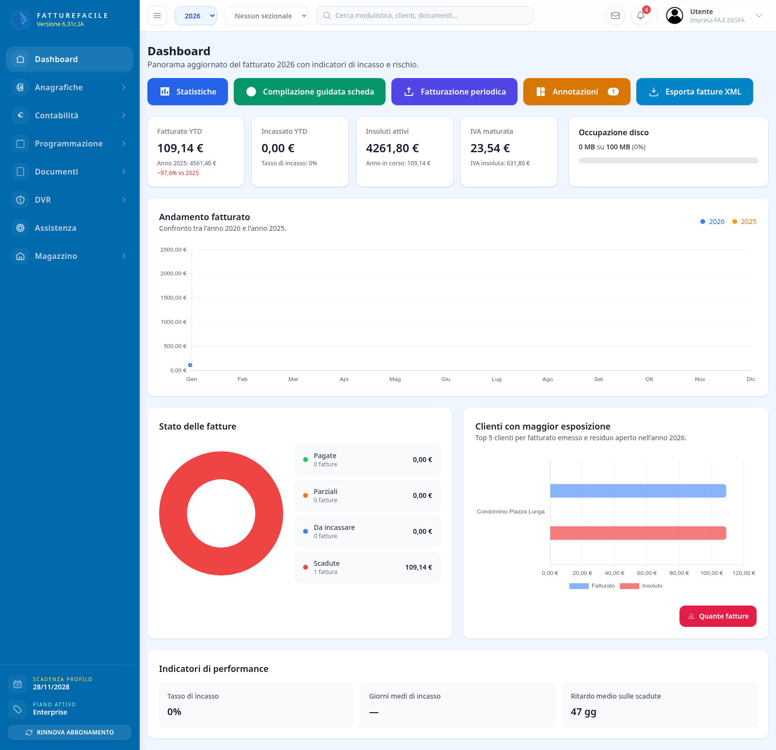This screenshot has width=776, height=750.
Task: Click the DVR shield icon
Action: pyautogui.click(x=20, y=200)
